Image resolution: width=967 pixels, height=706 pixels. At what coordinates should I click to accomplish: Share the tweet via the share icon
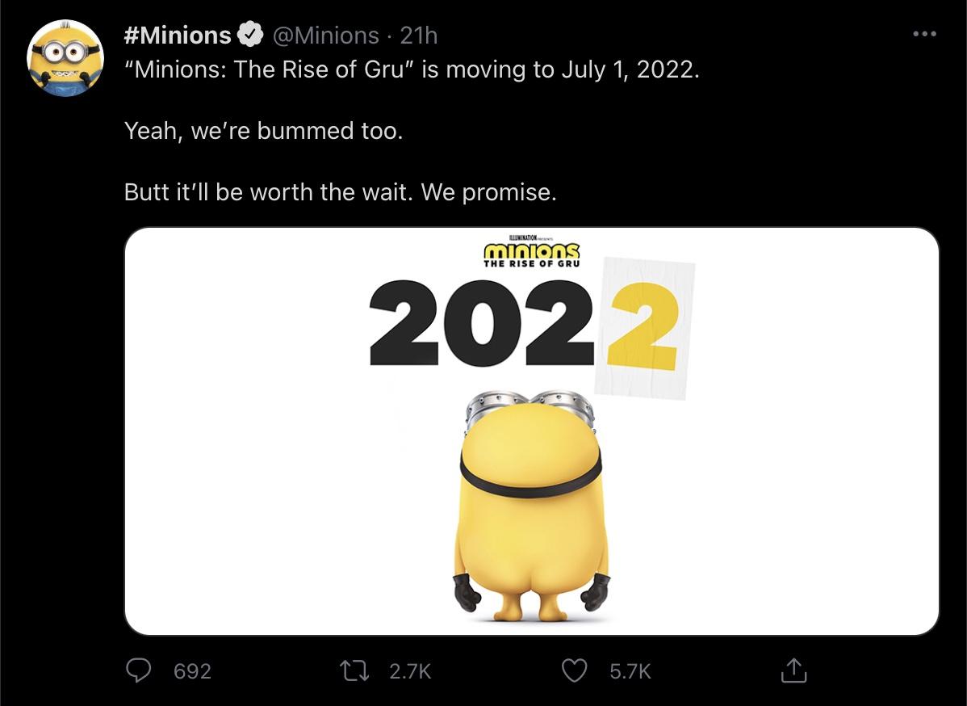point(794,670)
